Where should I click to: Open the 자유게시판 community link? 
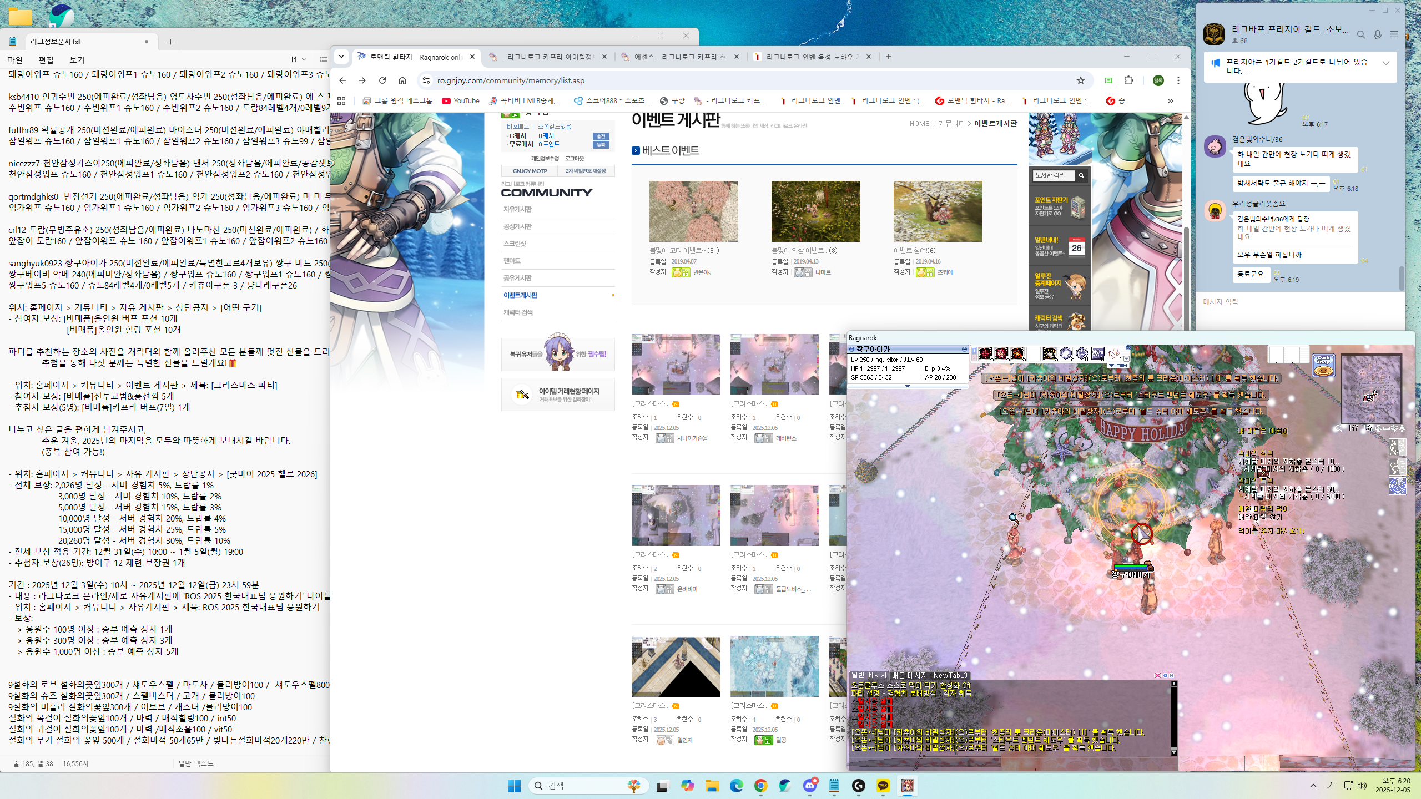517,209
